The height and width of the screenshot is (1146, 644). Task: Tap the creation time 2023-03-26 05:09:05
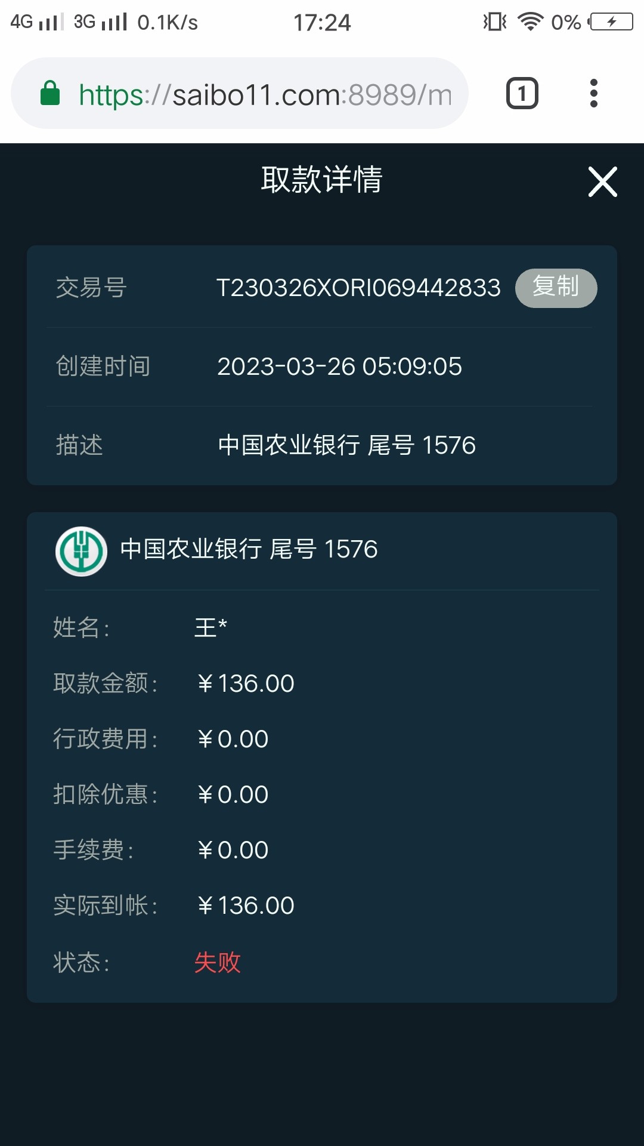point(339,366)
